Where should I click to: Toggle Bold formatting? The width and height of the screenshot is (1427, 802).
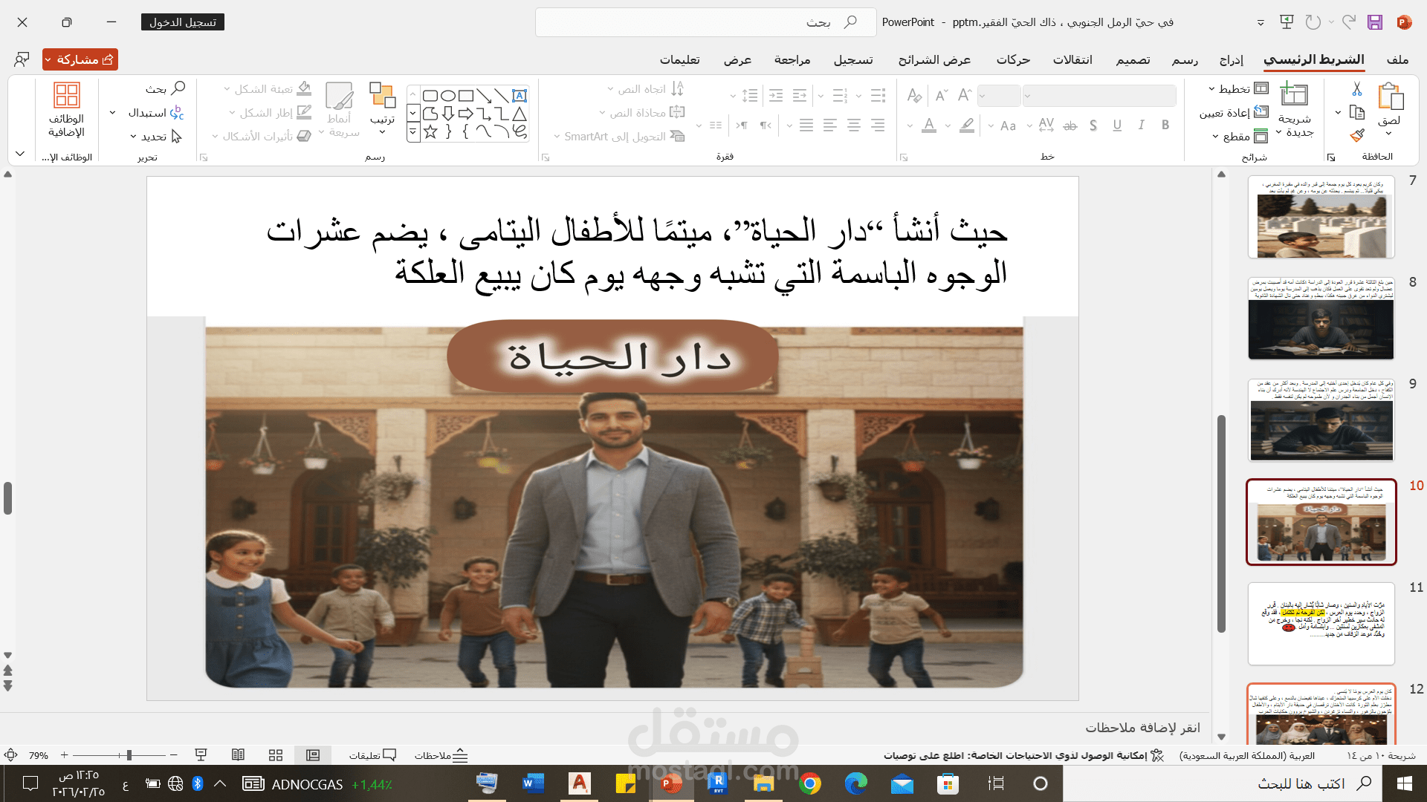coord(1165,125)
